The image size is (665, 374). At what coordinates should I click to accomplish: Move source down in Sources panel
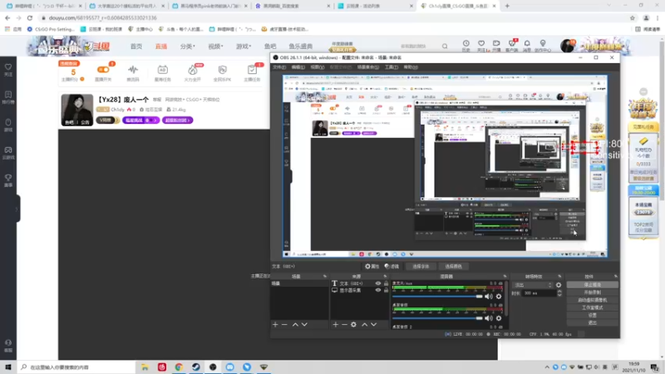373,324
